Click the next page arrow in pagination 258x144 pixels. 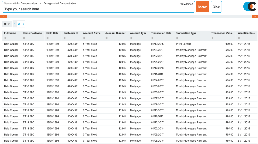pyautogui.click(x=23, y=24)
